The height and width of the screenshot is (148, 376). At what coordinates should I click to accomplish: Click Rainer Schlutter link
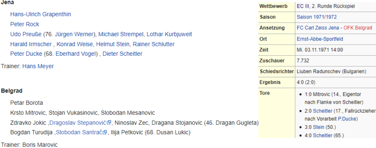coord(154,44)
